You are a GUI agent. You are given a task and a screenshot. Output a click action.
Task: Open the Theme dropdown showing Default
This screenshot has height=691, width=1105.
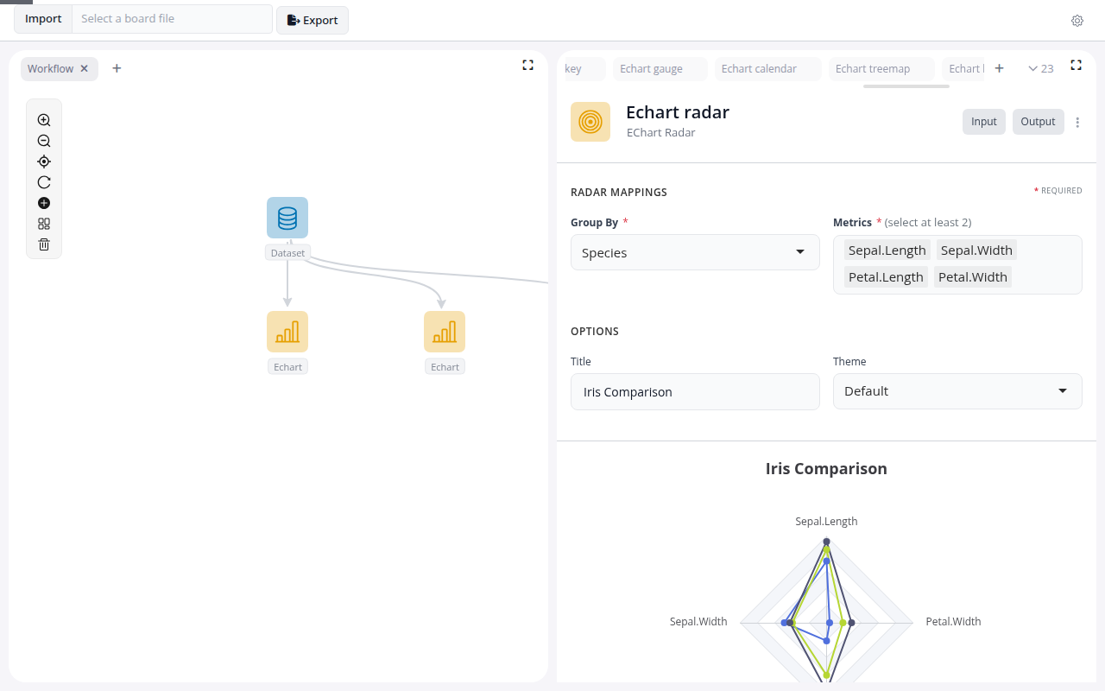(x=957, y=391)
